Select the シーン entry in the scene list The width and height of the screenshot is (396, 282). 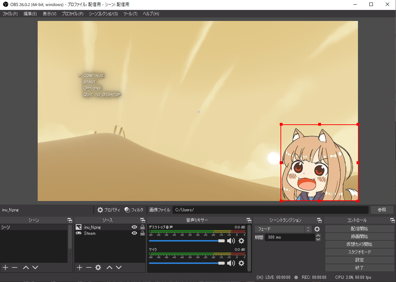(34, 227)
